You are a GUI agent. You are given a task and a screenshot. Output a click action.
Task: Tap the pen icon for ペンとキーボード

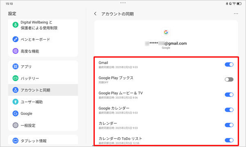coord(16,39)
